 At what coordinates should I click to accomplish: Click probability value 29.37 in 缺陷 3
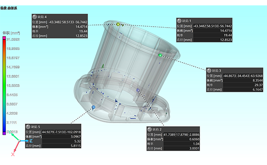pos(259,85)
